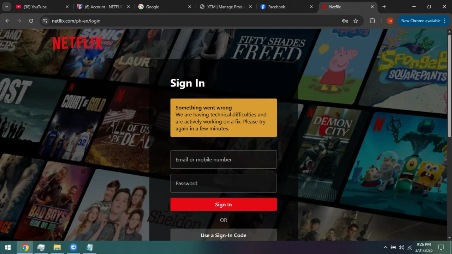The width and height of the screenshot is (452, 254).
Task: Open the Chrome profile avatar
Action: click(x=390, y=21)
